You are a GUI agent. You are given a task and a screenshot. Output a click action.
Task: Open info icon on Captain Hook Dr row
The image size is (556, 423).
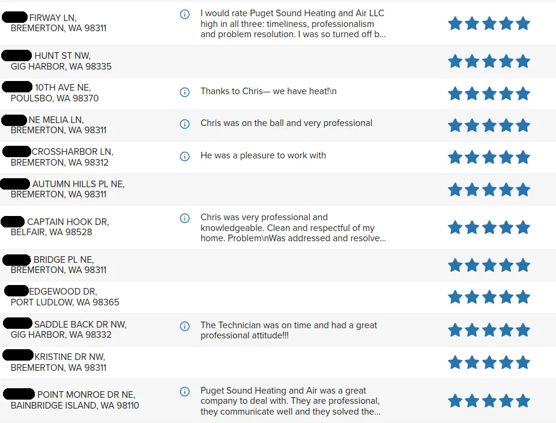185,218
